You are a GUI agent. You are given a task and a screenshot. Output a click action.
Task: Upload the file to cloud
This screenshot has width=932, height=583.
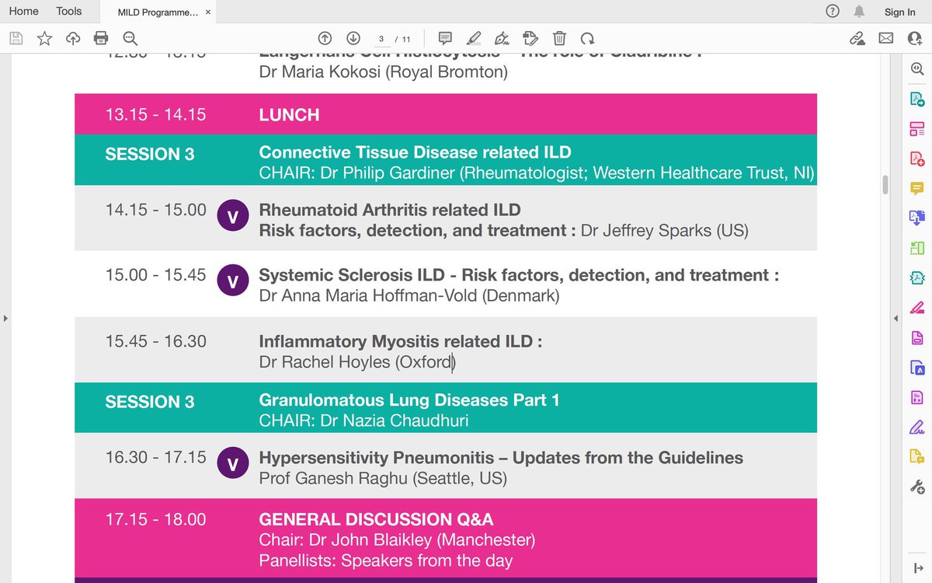tap(73, 38)
